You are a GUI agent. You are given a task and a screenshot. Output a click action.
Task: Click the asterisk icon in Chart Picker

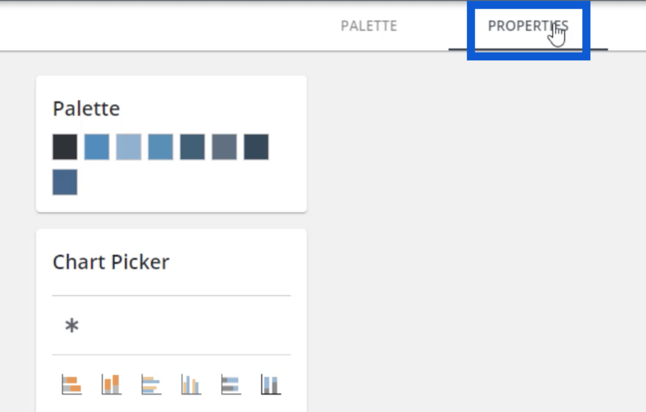pyautogui.click(x=72, y=325)
